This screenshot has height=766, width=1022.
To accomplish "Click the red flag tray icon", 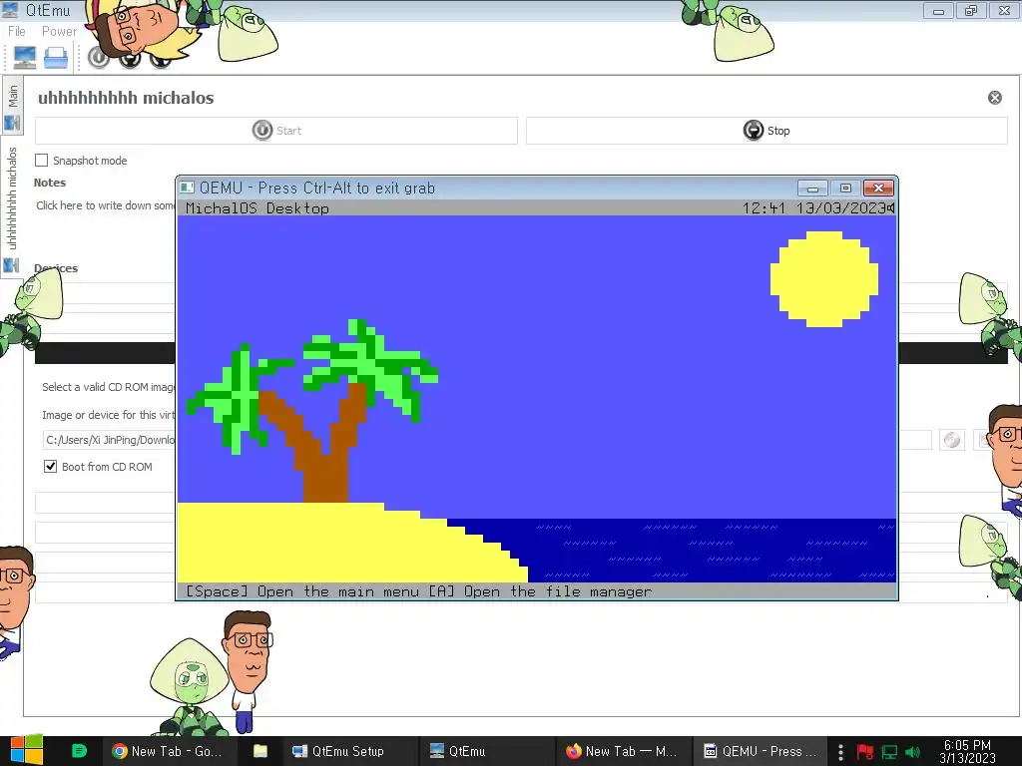I will (x=865, y=752).
